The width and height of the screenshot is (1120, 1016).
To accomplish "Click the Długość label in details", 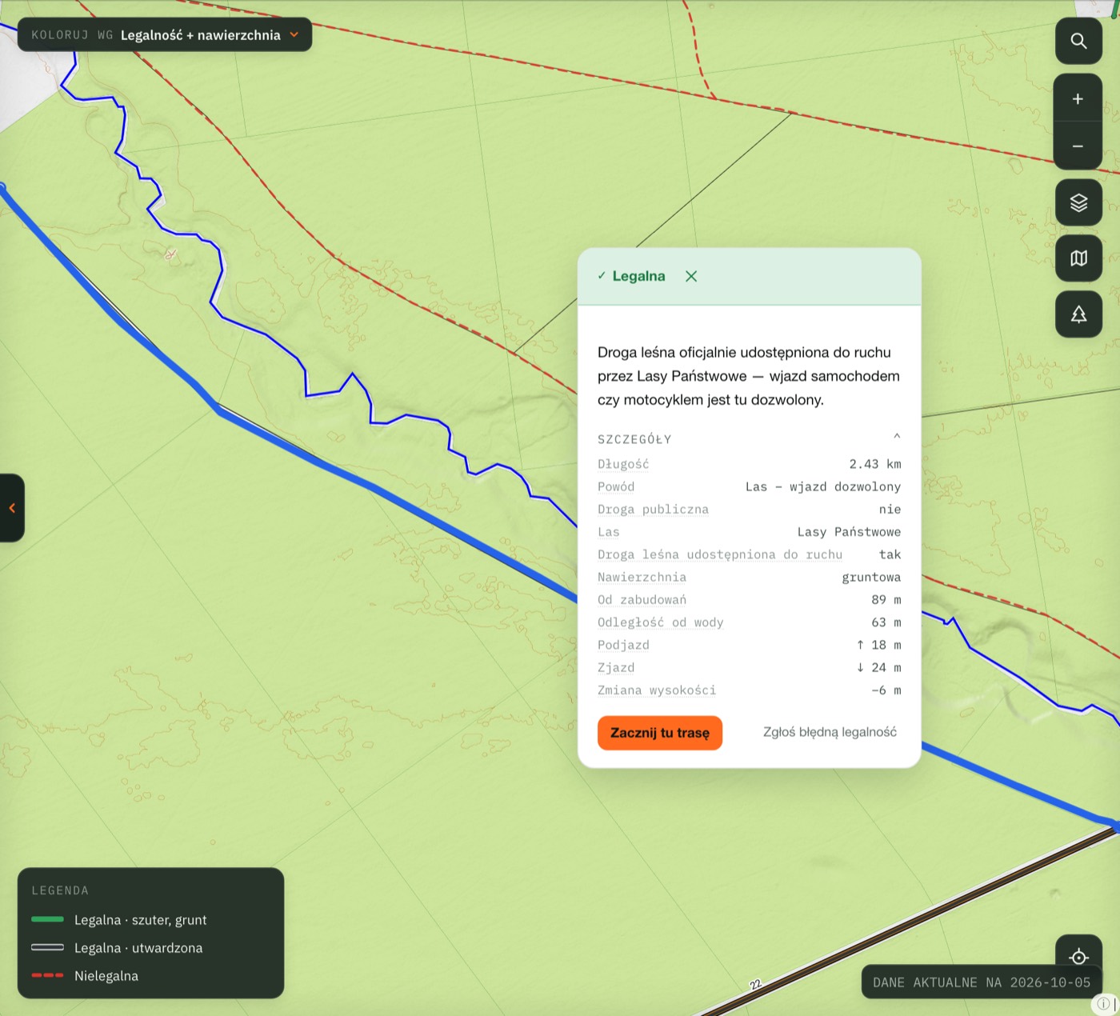I will pos(623,464).
